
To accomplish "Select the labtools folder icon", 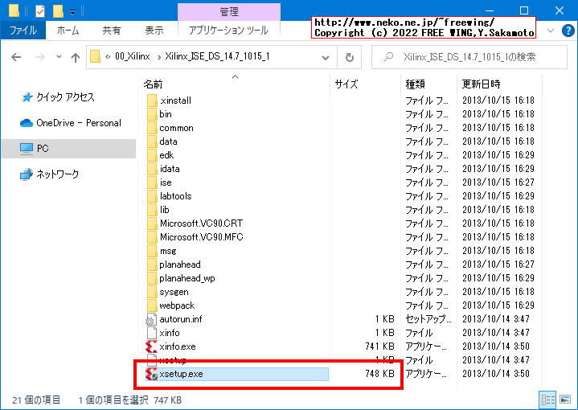I will point(151,196).
